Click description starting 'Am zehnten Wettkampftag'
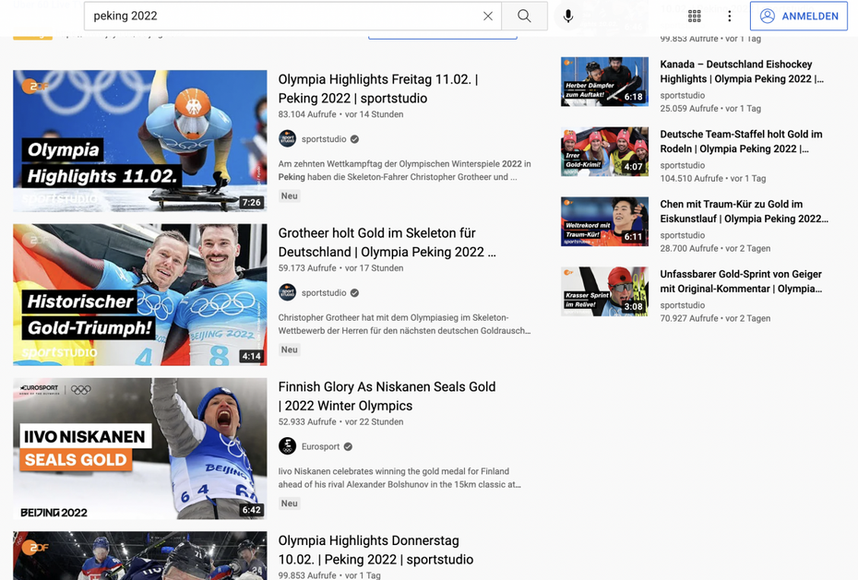Screen dimensions: 858x580 tap(404, 170)
